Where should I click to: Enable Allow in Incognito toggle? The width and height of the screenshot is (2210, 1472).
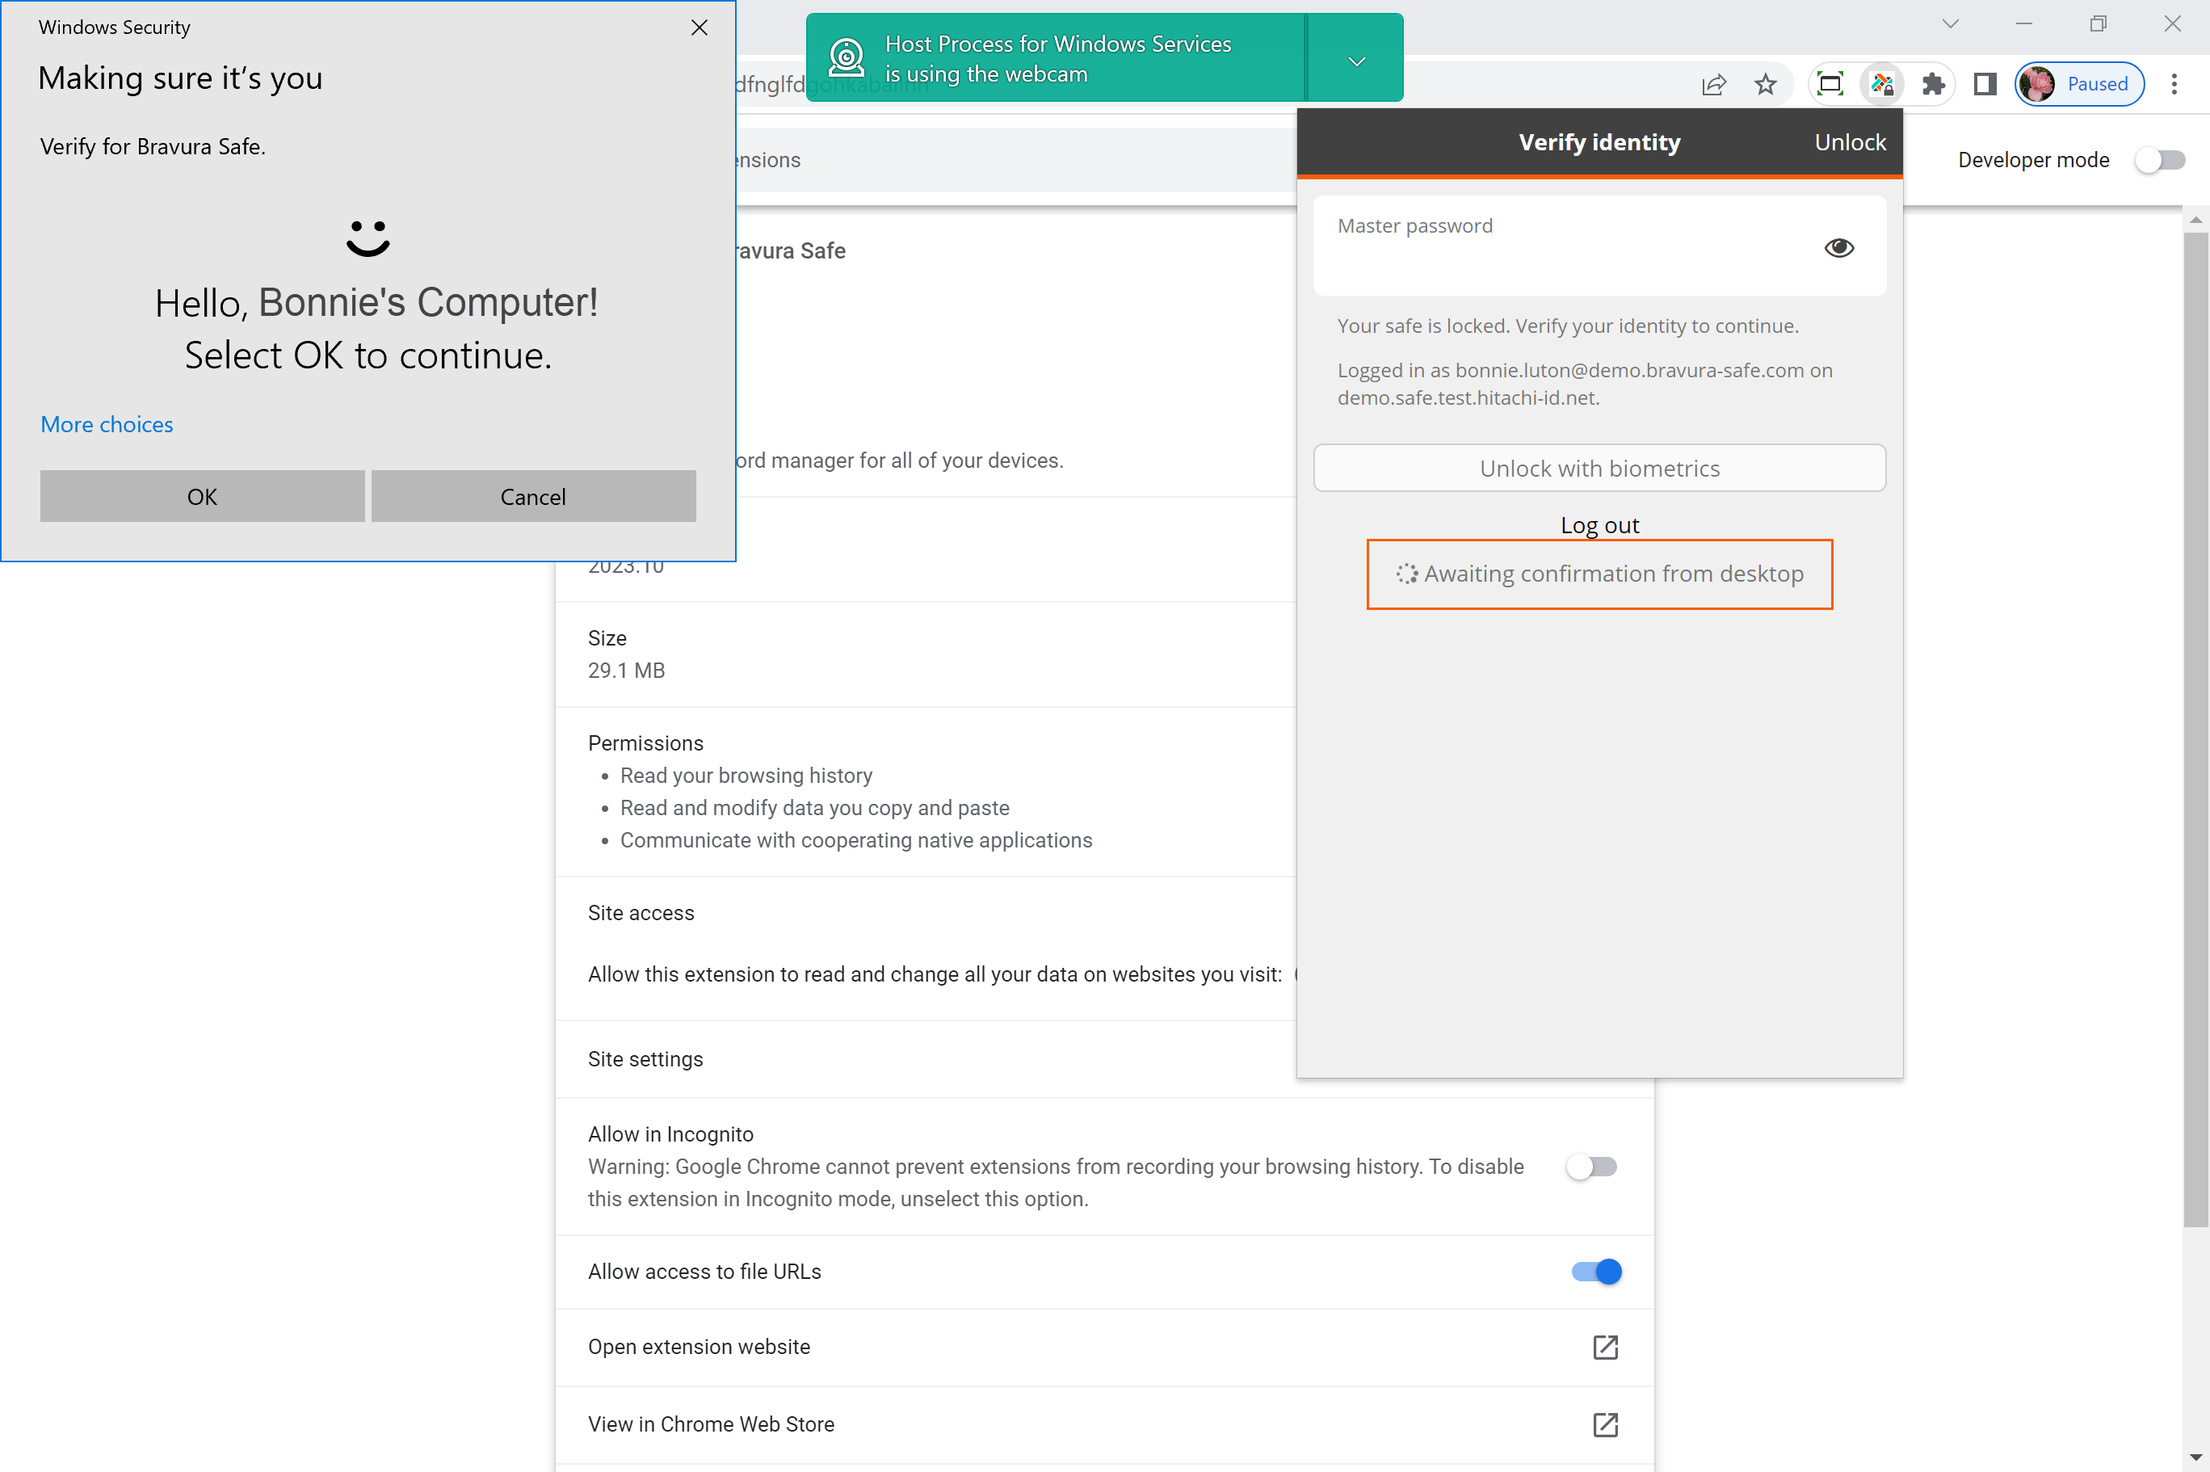(x=1591, y=1167)
